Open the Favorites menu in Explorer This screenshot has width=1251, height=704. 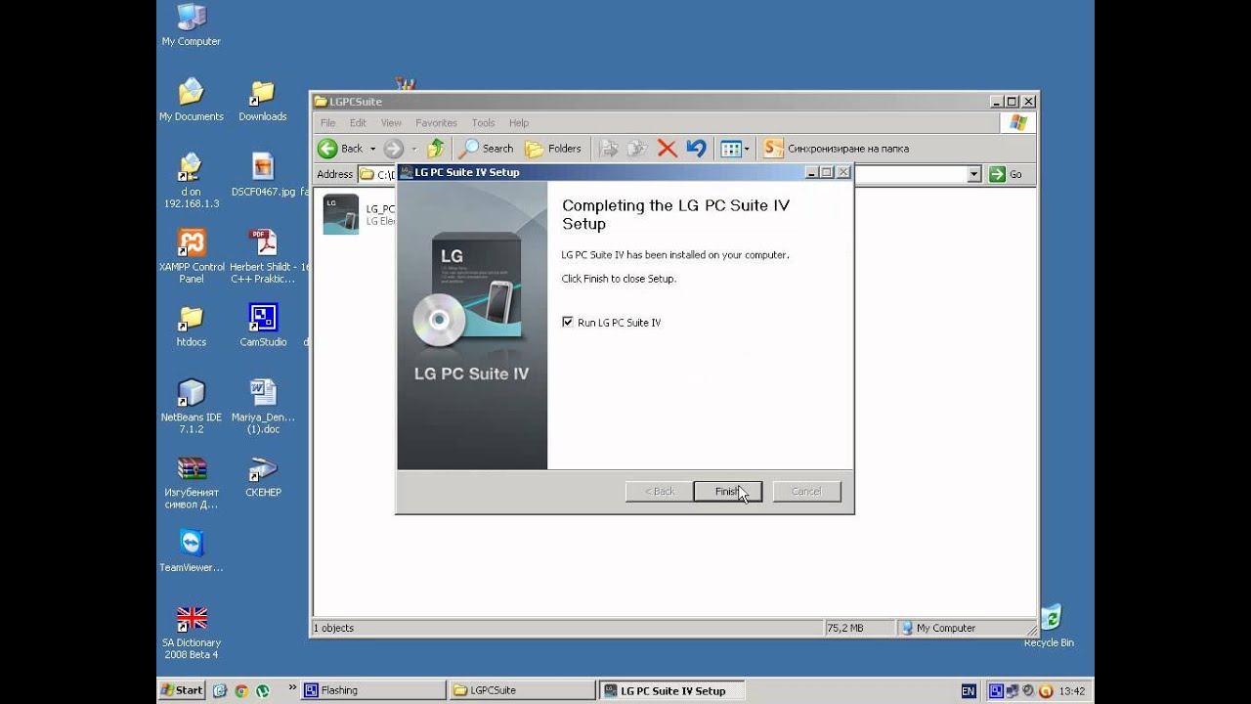coord(436,122)
